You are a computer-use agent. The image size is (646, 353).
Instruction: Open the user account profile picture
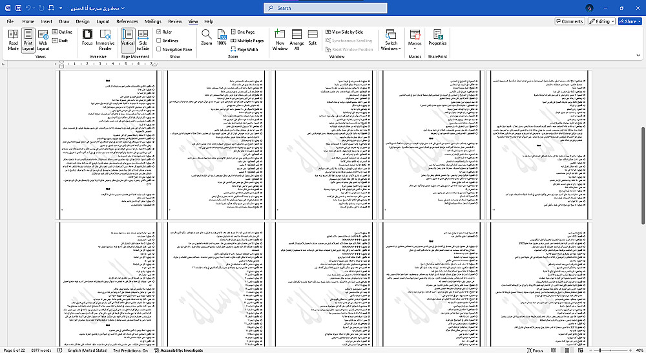tap(589, 8)
